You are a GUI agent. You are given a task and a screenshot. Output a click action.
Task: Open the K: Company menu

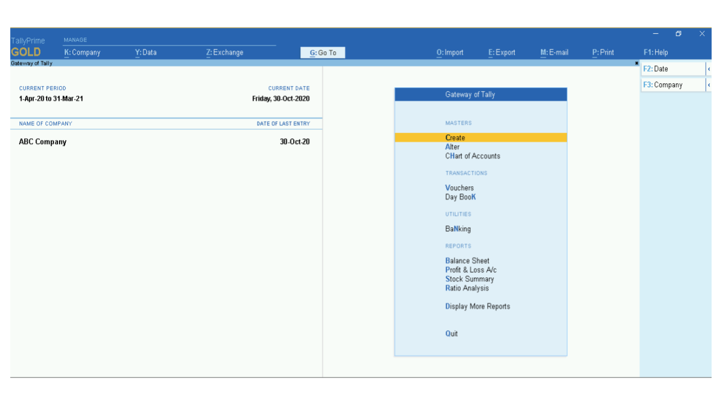[82, 52]
